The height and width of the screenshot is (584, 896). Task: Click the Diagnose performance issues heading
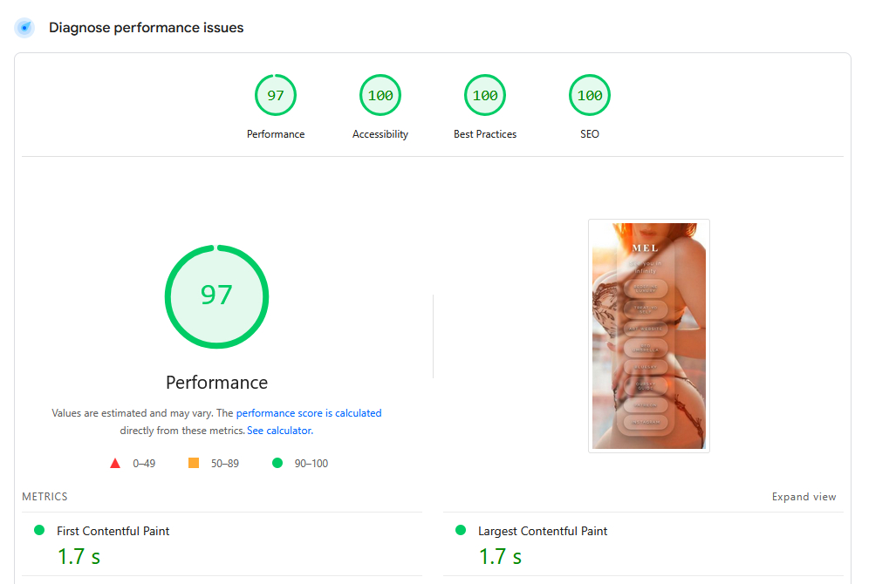click(x=147, y=28)
